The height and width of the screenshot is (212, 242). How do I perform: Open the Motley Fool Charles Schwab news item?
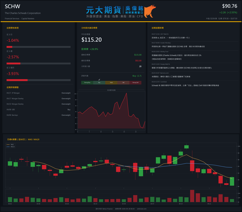click(195, 56)
